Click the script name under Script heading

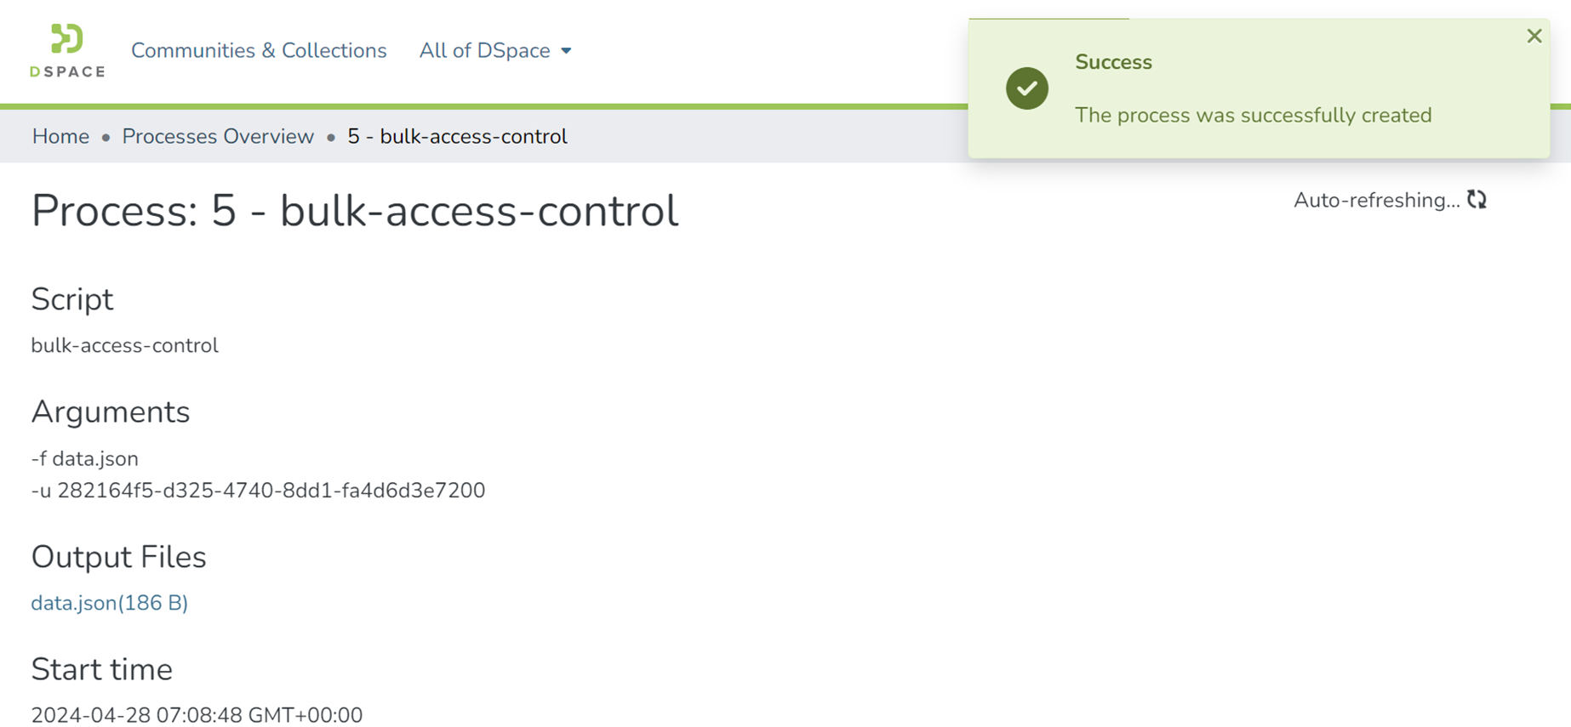(124, 345)
